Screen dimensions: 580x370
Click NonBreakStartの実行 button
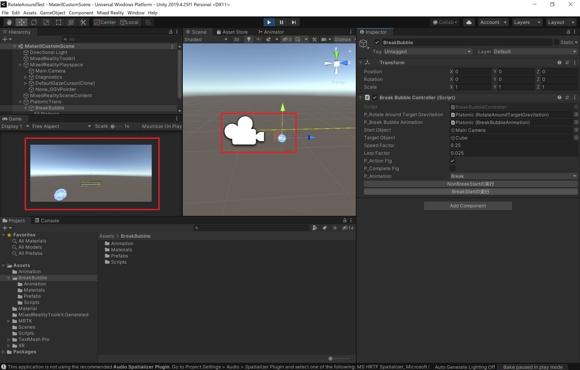tap(470, 184)
